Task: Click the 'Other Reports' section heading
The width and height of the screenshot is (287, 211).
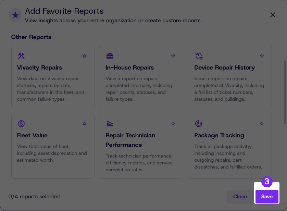Action: tap(31, 37)
